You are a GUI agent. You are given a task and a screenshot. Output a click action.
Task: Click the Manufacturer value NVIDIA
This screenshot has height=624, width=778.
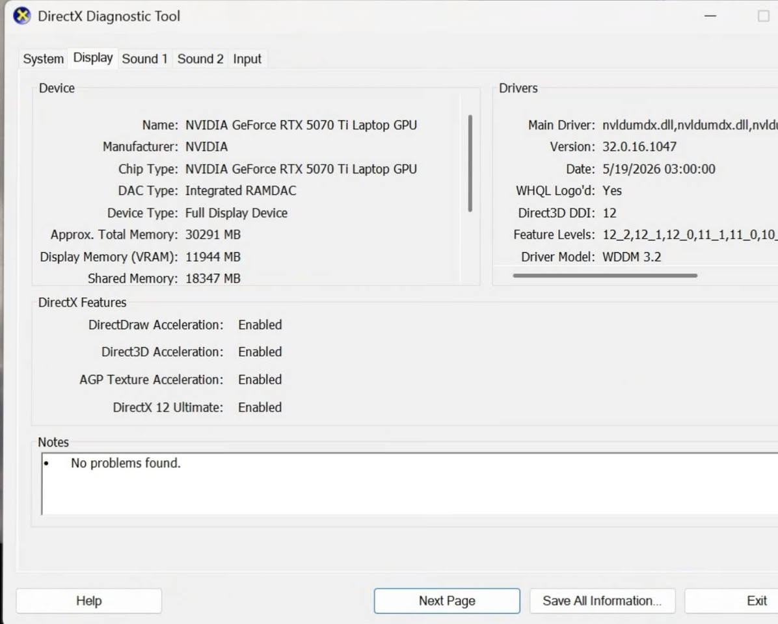click(206, 147)
